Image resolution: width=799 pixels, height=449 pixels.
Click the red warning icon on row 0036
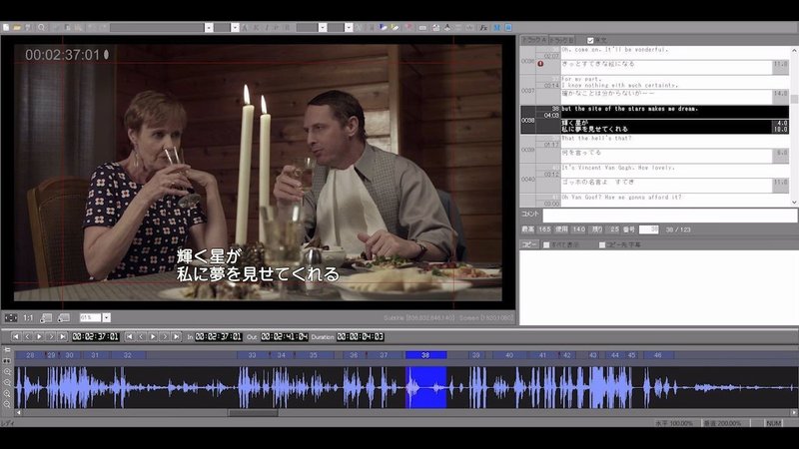[x=540, y=64]
